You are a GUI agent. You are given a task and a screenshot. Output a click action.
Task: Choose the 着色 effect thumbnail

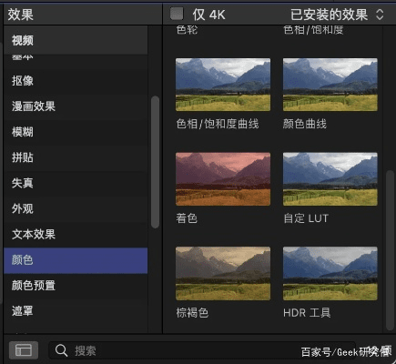[x=223, y=179]
